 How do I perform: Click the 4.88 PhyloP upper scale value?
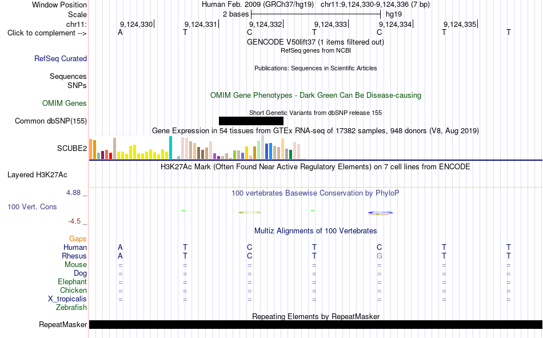[x=73, y=193]
